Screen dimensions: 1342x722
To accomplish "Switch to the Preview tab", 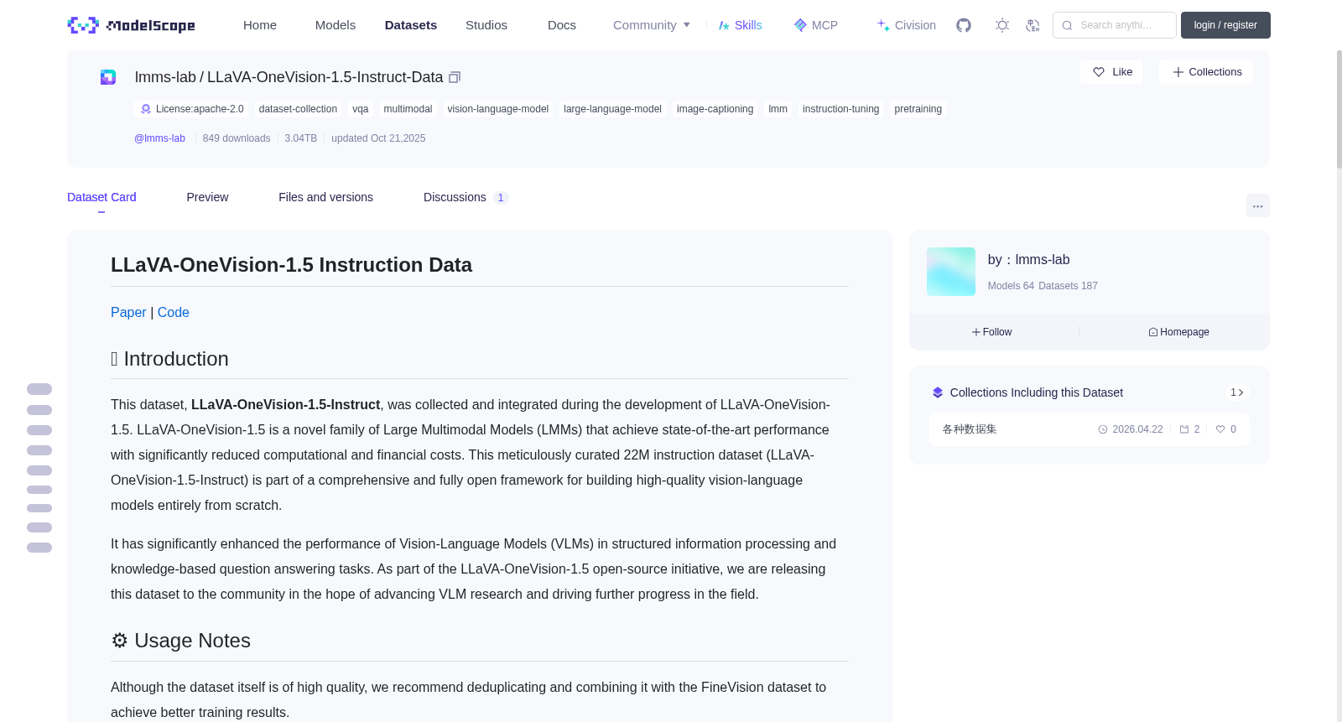I will click(x=207, y=197).
